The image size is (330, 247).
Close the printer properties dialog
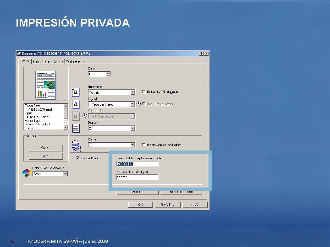[x=206, y=54]
